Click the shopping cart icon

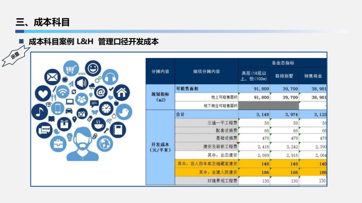71,69
